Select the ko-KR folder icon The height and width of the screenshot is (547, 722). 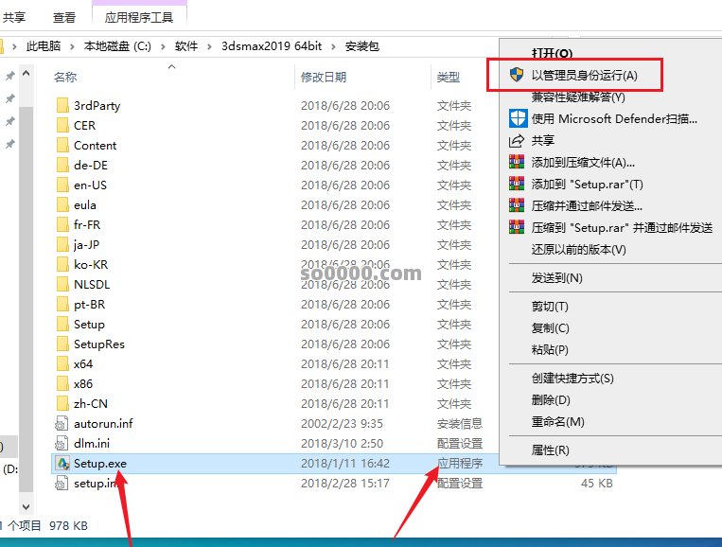point(62,264)
